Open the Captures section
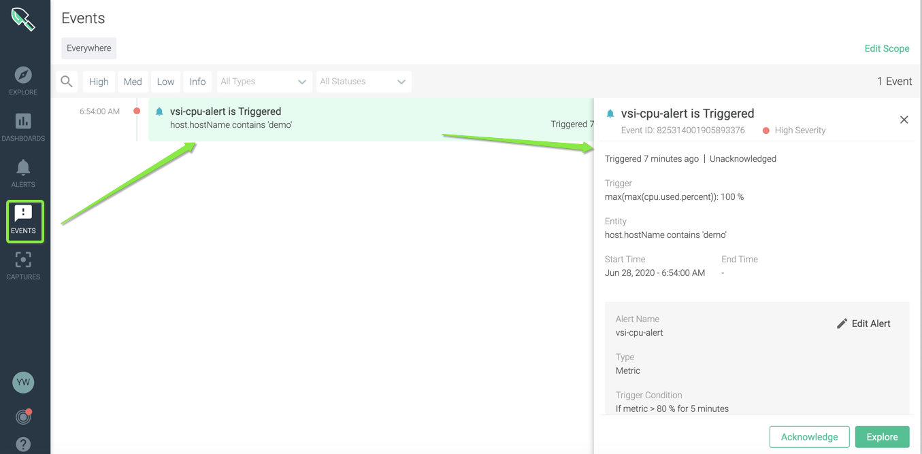Image resolution: width=922 pixels, height=454 pixels. 23,266
